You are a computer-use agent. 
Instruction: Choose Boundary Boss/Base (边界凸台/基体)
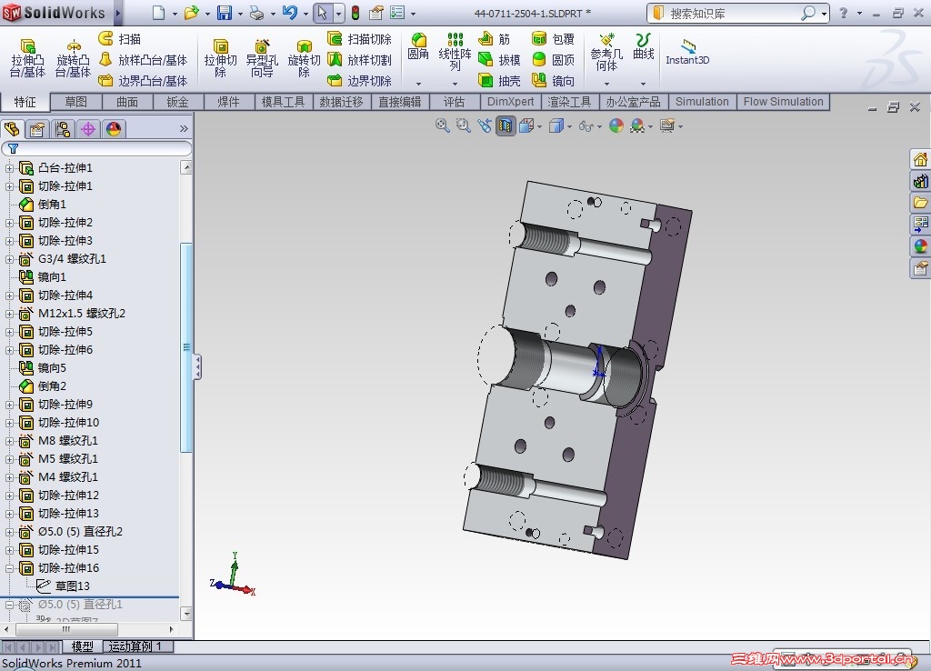(143, 81)
